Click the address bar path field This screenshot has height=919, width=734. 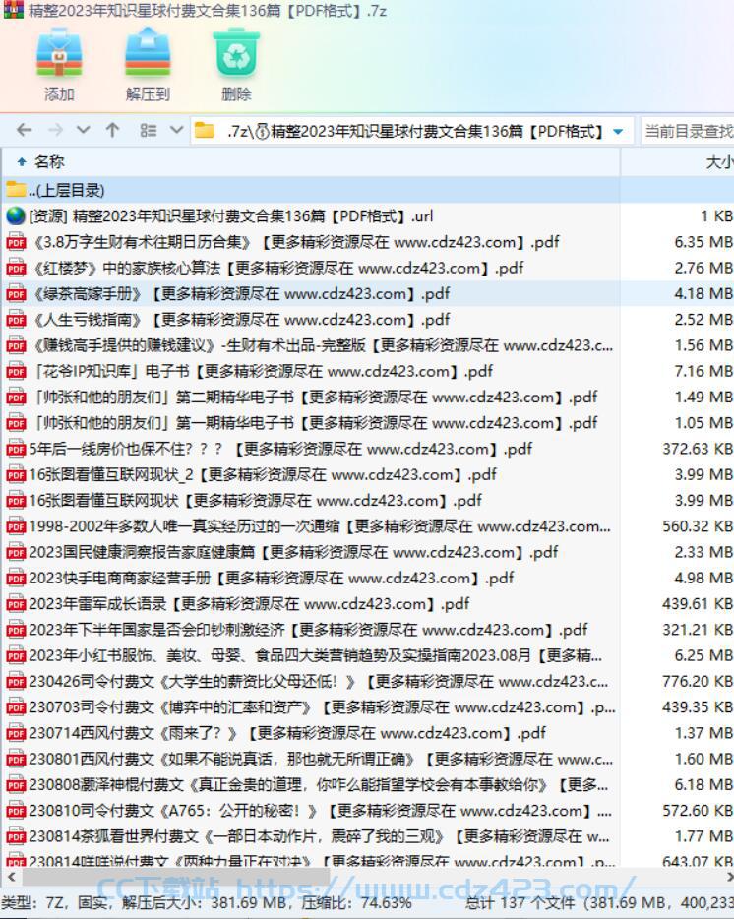pyautogui.click(x=411, y=131)
